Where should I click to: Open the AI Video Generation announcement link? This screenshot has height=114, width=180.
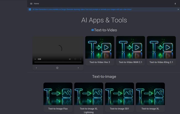(82, 9)
